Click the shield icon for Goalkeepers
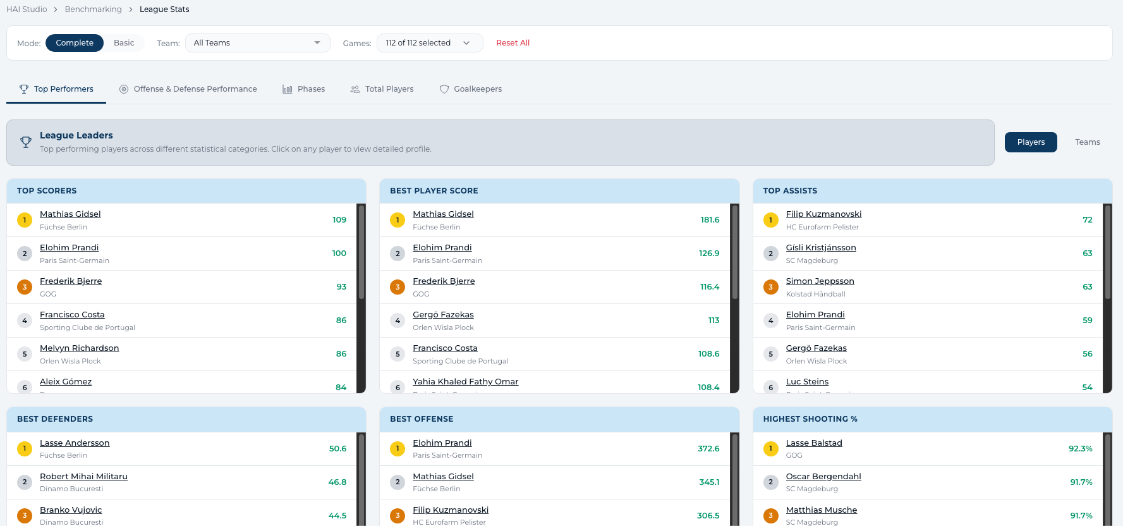This screenshot has width=1123, height=526. click(444, 89)
